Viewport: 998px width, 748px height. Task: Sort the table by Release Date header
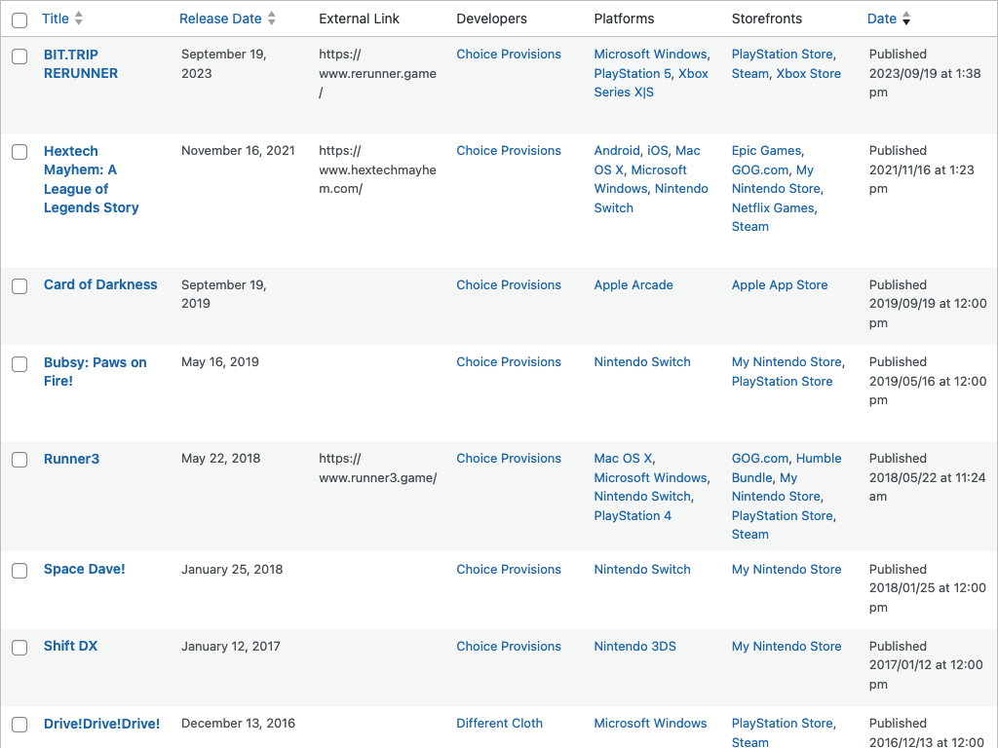point(220,19)
